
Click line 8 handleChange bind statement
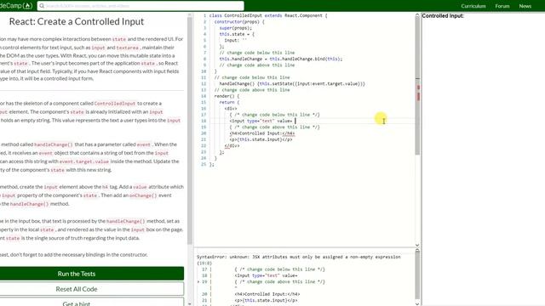(x=281, y=59)
